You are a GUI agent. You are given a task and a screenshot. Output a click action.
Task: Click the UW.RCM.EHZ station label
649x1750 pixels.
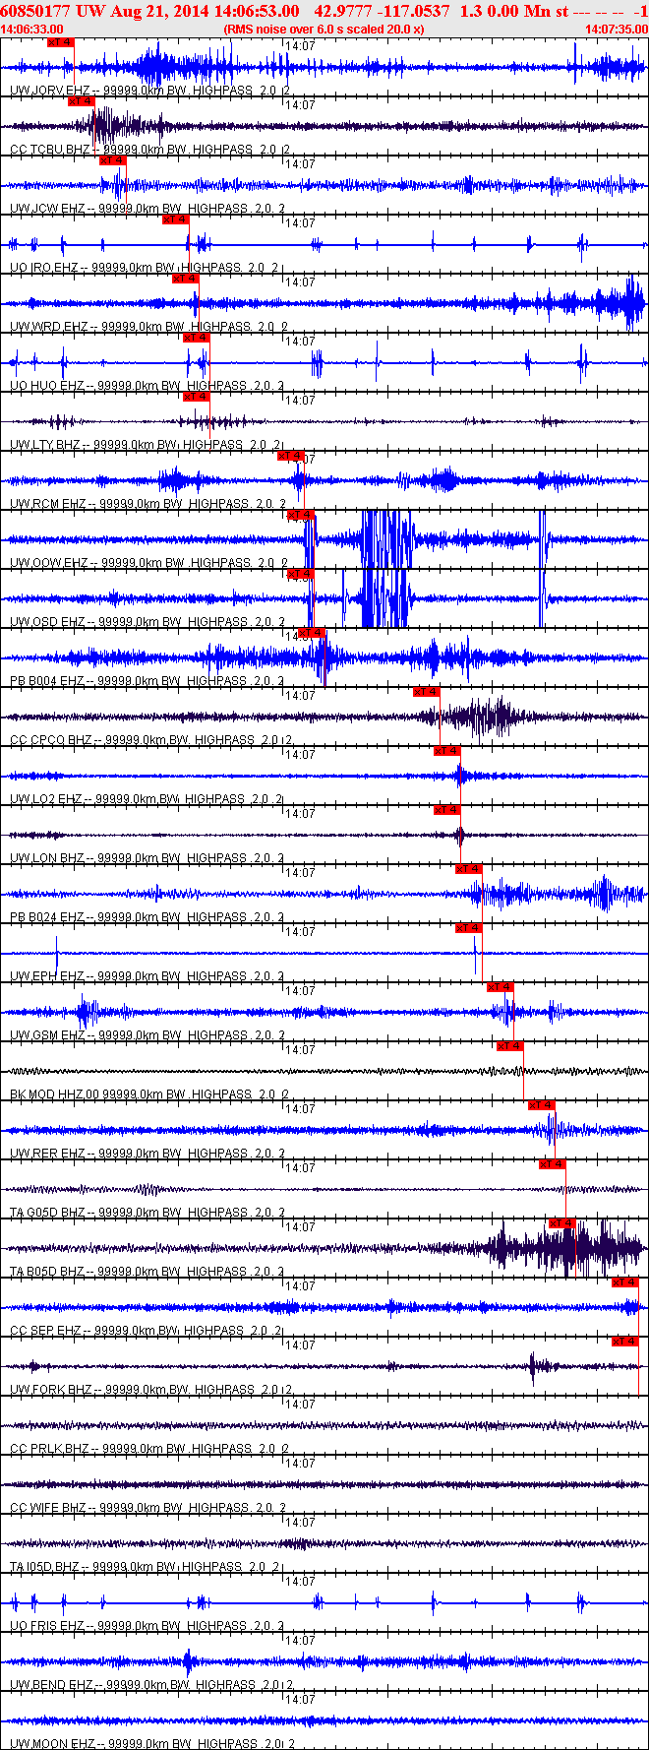(x=48, y=504)
